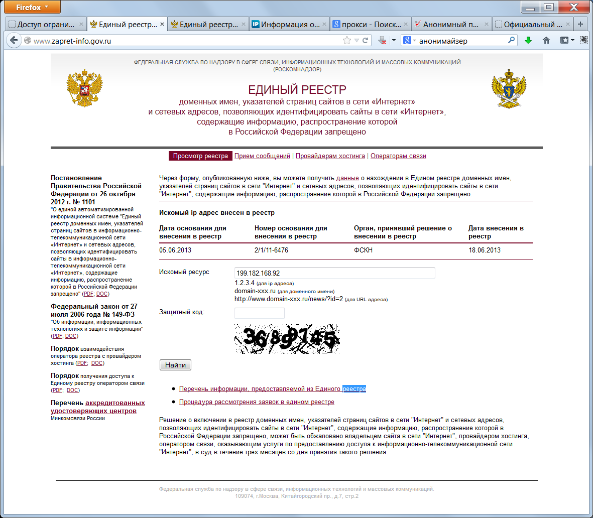This screenshot has width=593, height=518.
Task: Click the magnifier search icon in search bar
Action: pos(511,41)
